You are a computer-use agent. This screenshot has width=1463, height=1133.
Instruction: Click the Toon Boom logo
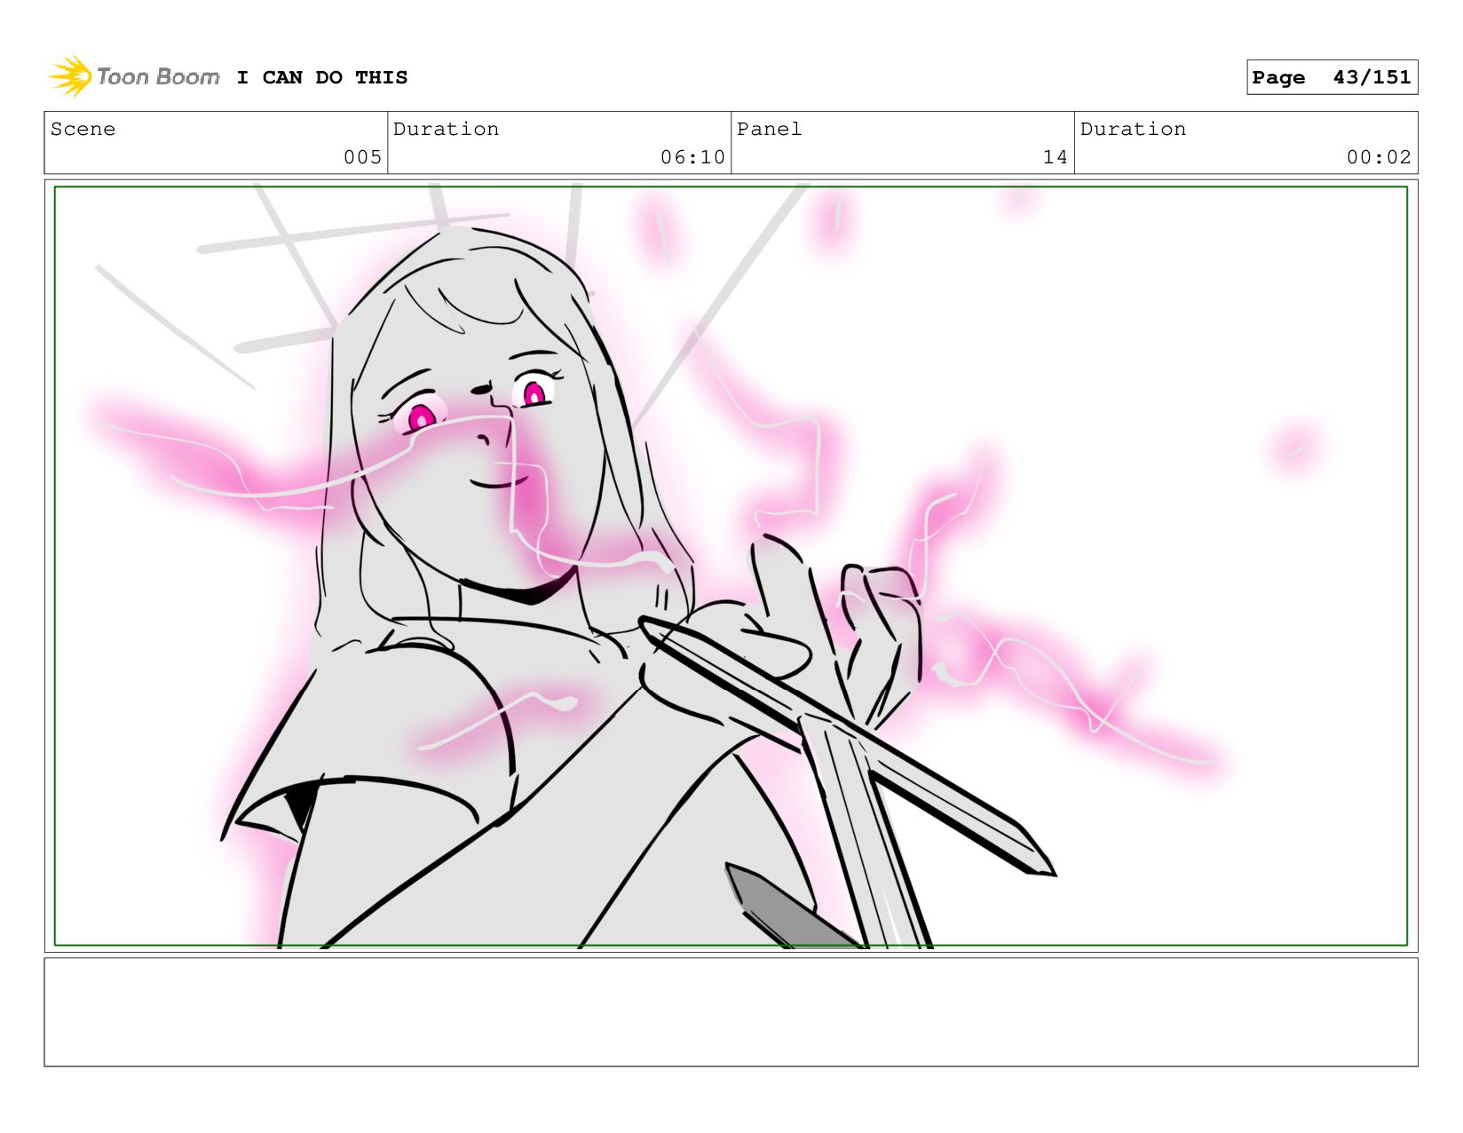coord(133,76)
